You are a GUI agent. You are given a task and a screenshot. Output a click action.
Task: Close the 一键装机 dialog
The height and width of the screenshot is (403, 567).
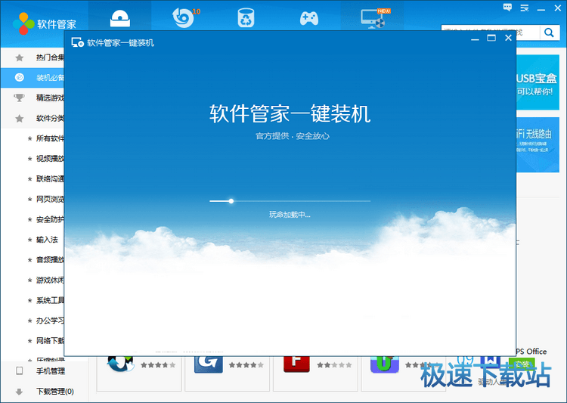tap(508, 38)
